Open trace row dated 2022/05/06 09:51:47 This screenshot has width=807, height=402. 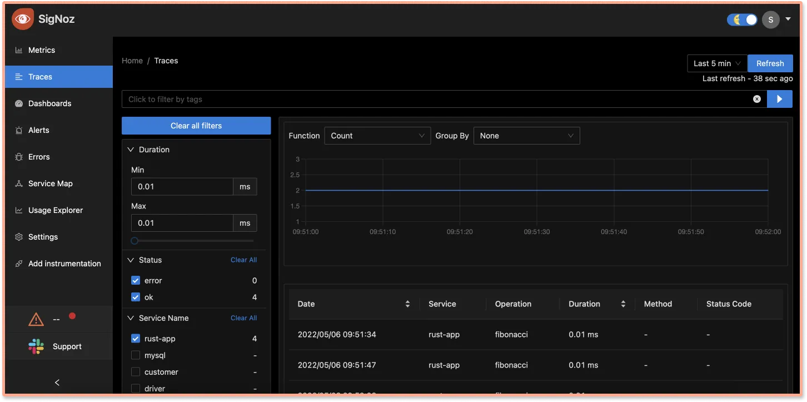(x=536, y=365)
